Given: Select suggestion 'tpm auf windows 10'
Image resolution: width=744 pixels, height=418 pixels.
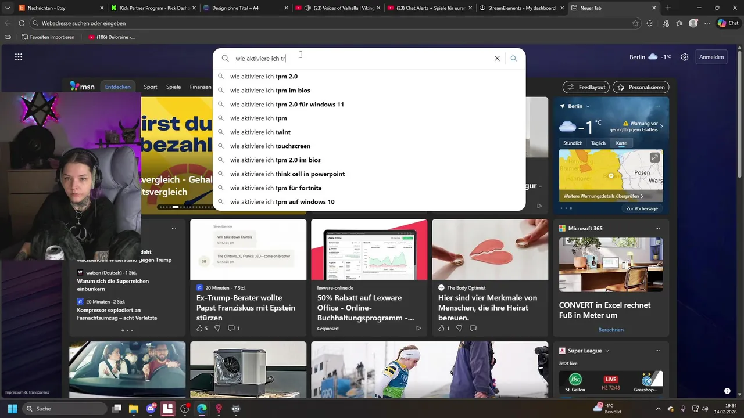Looking at the screenshot, I should [369, 201].
